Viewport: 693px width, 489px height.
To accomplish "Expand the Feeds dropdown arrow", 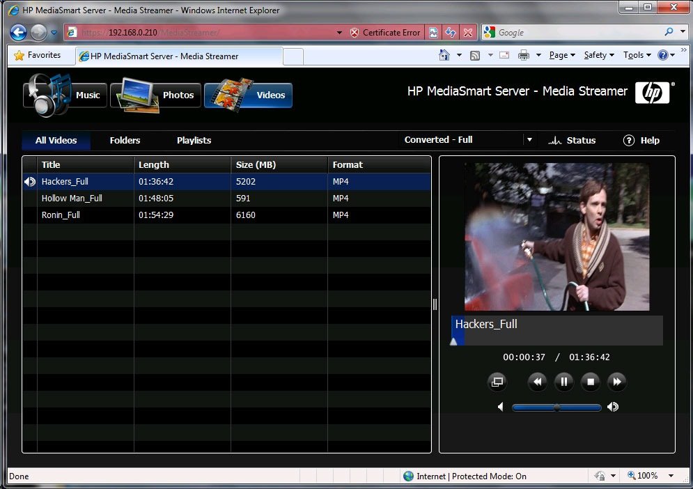I will tap(490, 55).
